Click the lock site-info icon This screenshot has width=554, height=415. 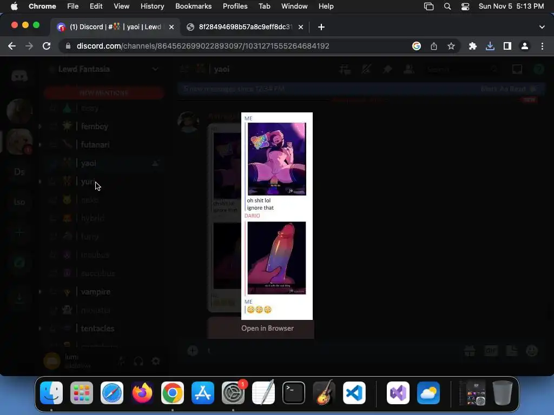(68, 46)
